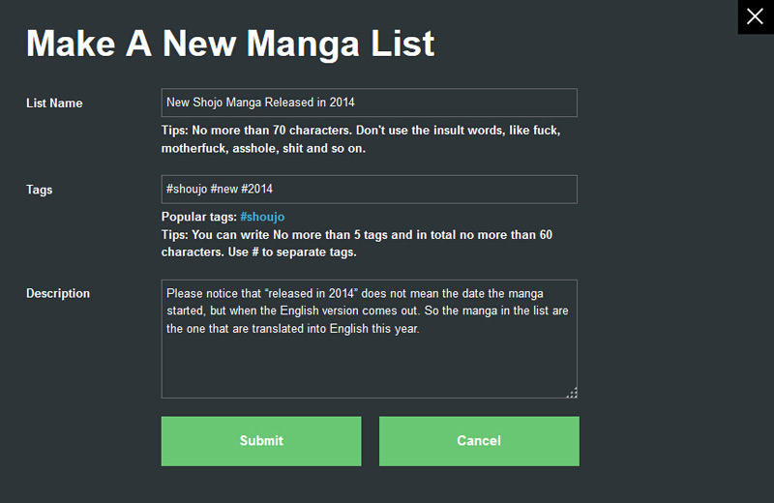Cancel creating the manga list
The image size is (774, 503).
click(x=479, y=441)
